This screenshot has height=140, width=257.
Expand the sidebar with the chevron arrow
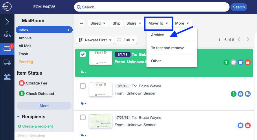[7, 22]
